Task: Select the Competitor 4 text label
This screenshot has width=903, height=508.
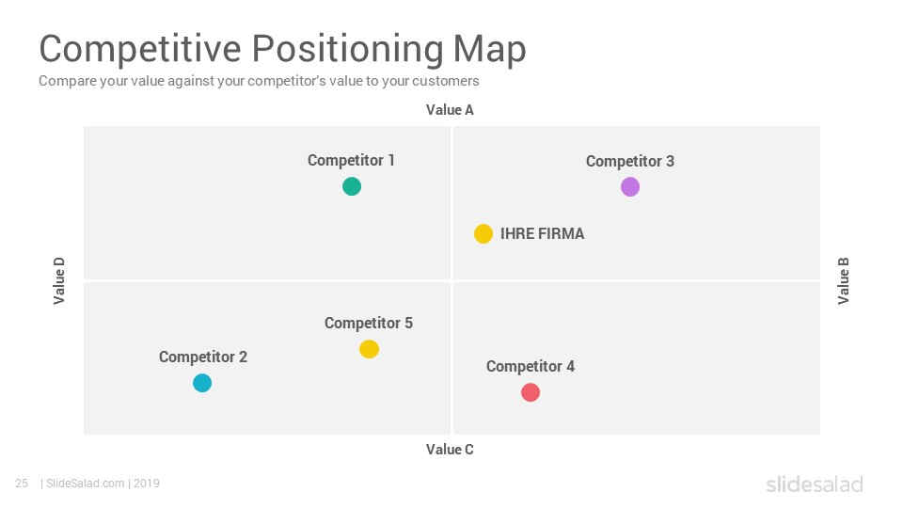Action: pyautogui.click(x=531, y=367)
